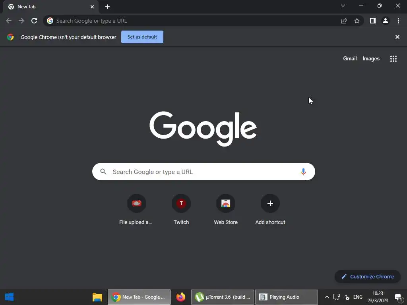Image resolution: width=407 pixels, height=305 pixels.
Task: Open the Windows Start menu
Action: [10, 297]
